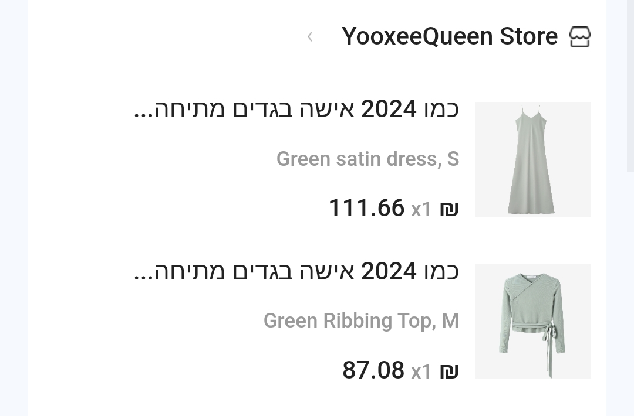Screen dimensions: 634x416
Task: Click the shekel symbol on the top price
Action: tap(450, 370)
